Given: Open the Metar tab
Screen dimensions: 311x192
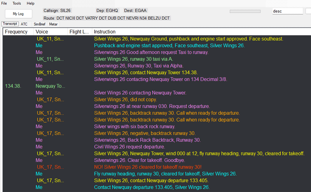Looking at the screenshot, I should pyautogui.click(x=53, y=24).
